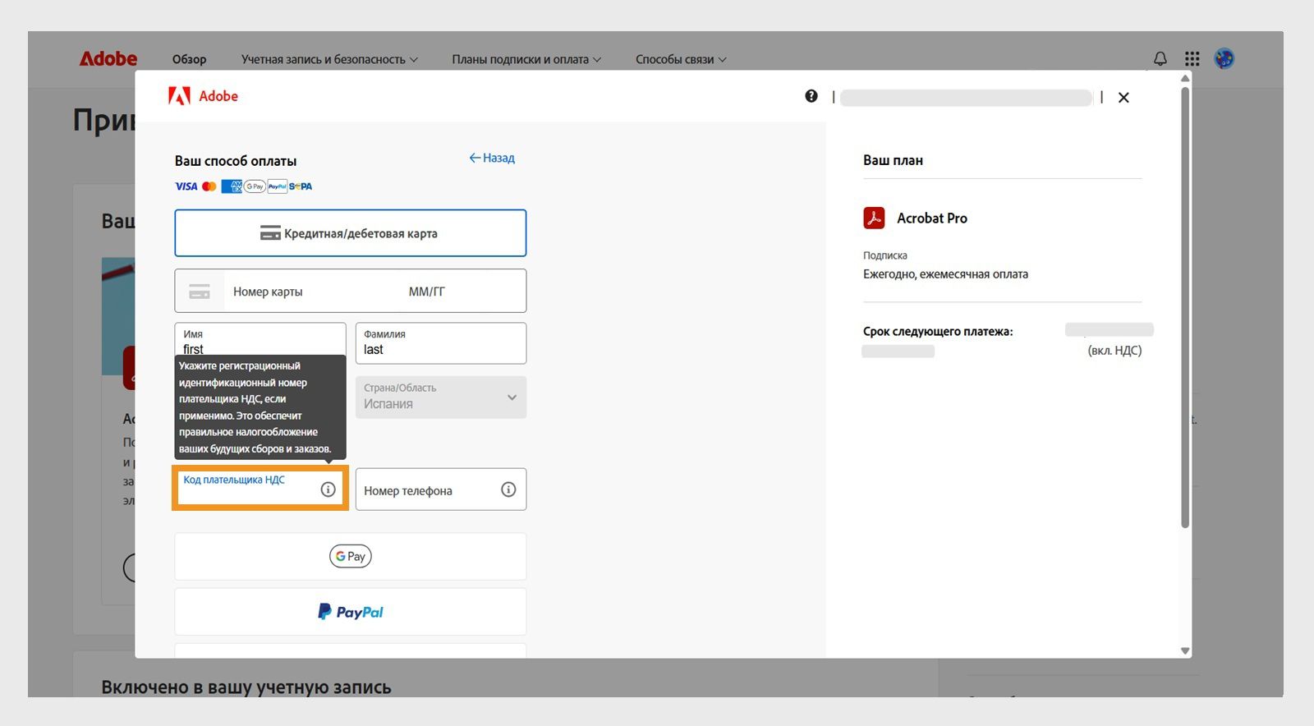The height and width of the screenshot is (726, 1314).
Task: Select Кредитная/дебетовая карта payment method
Action: click(x=351, y=233)
